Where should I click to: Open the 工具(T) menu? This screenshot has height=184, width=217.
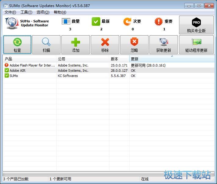coord(26,12)
